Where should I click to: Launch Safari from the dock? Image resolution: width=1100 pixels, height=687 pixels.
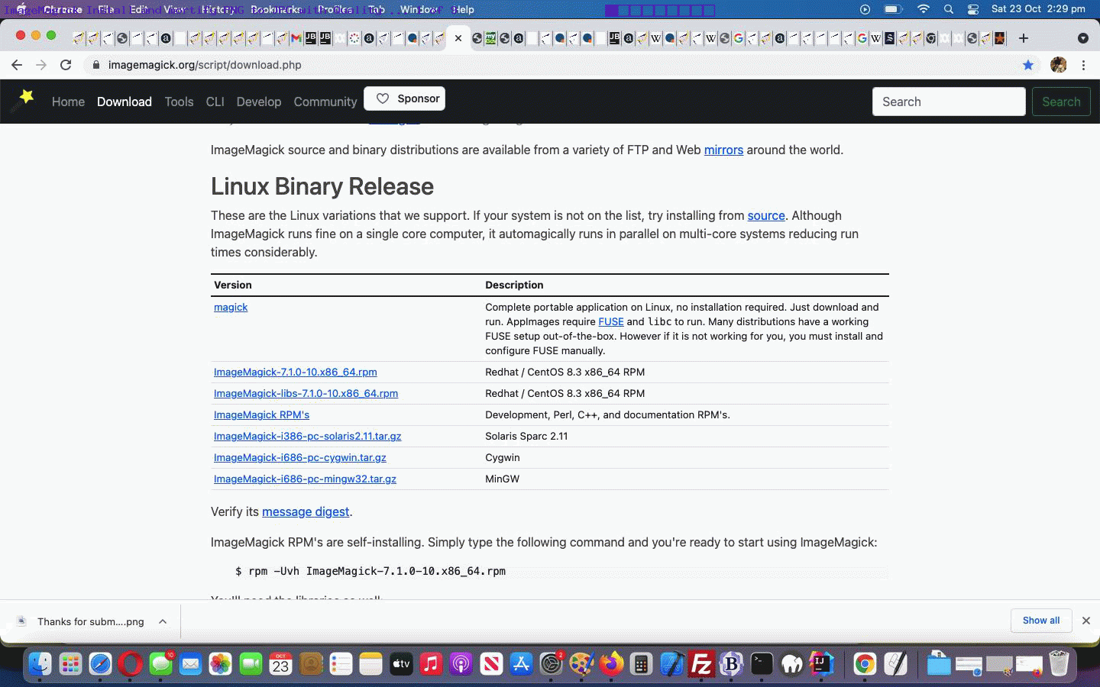[100, 664]
